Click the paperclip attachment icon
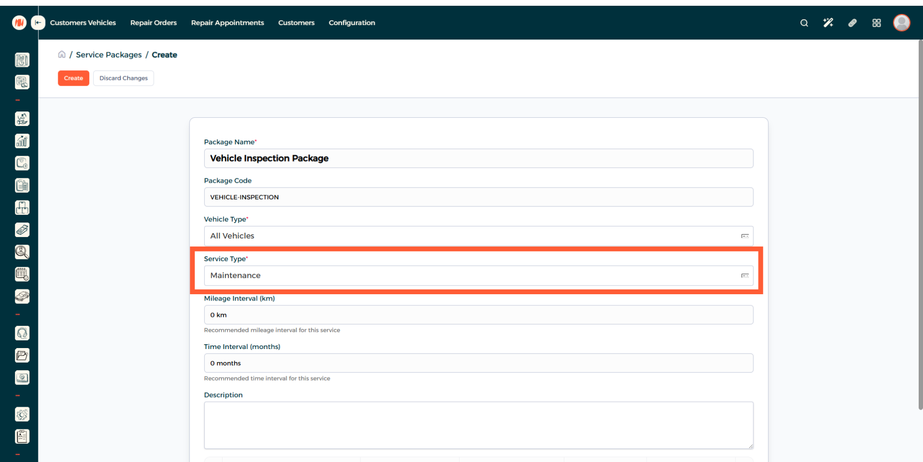The width and height of the screenshot is (923, 462). (x=852, y=23)
